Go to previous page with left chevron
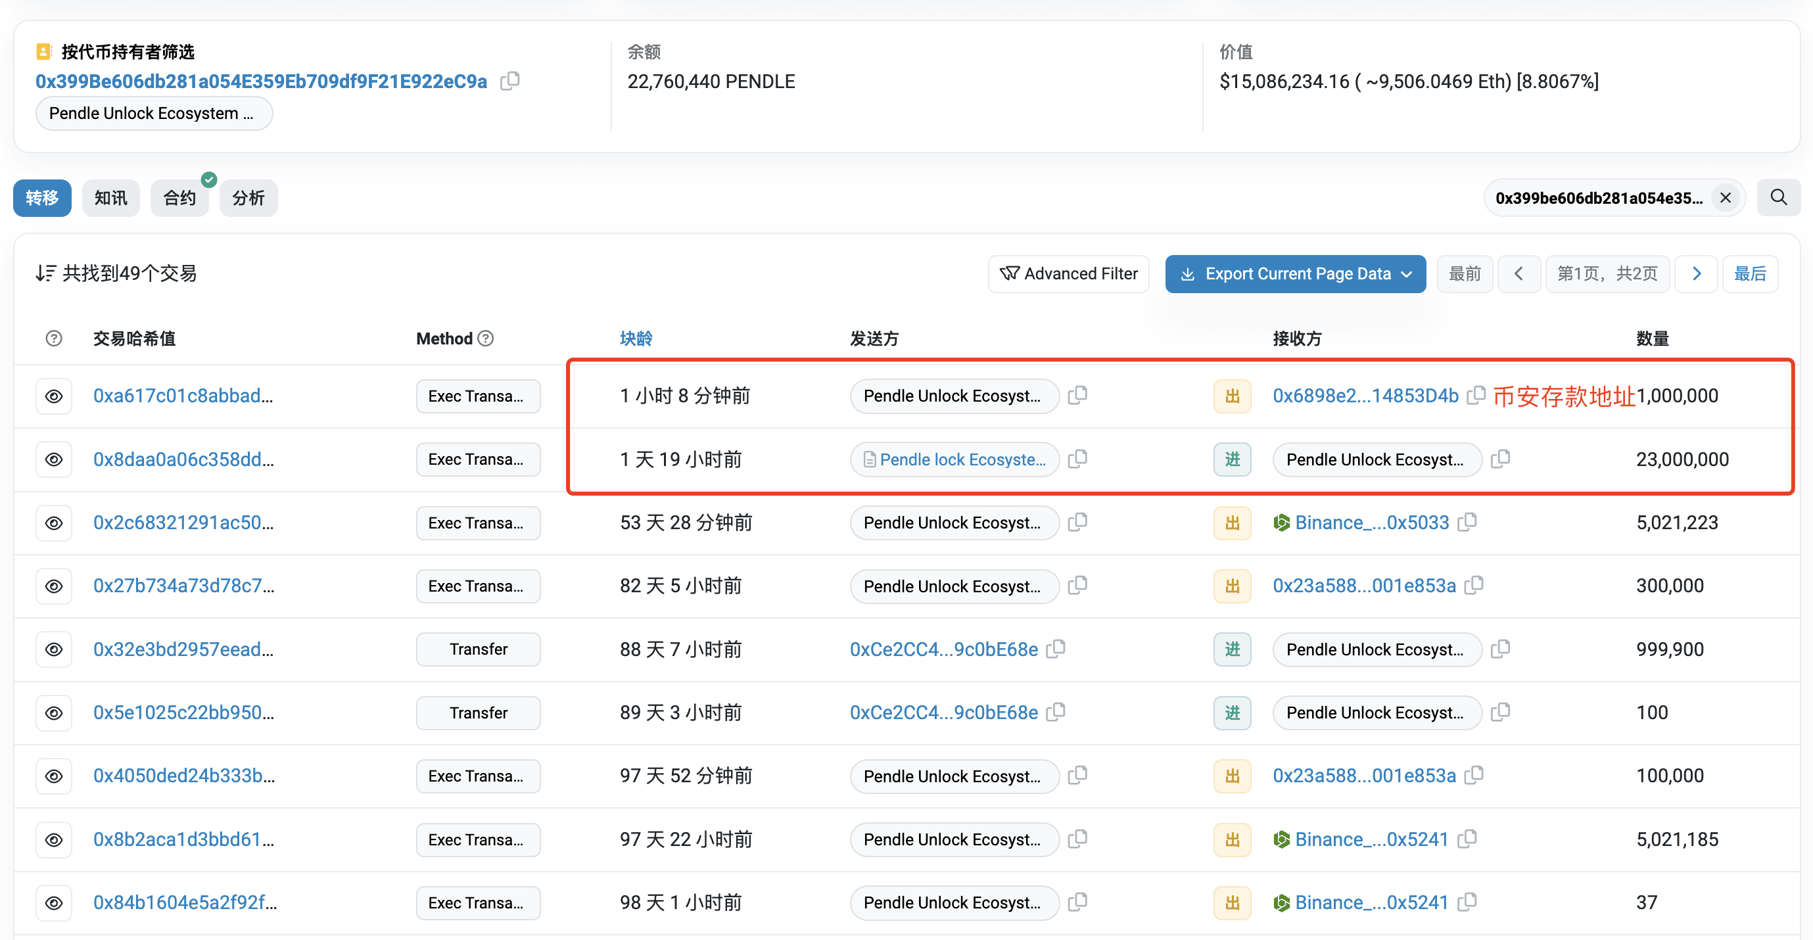Image resolution: width=1813 pixels, height=940 pixels. (1519, 273)
